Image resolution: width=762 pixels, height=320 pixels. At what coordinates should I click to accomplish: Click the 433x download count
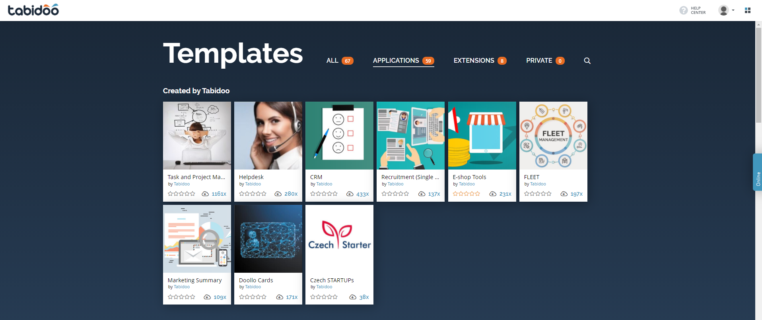[362, 194]
